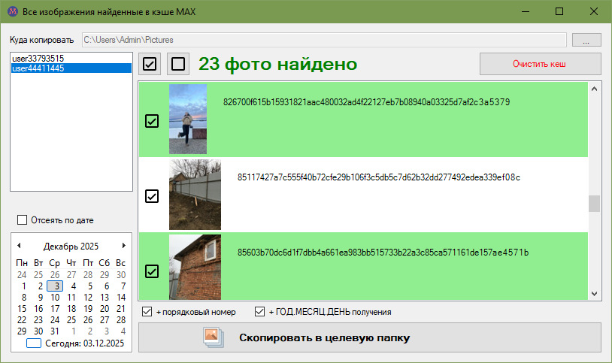
Task: Enable the 'Отсеять по дате' checkbox
Action: (x=22, y=220)
